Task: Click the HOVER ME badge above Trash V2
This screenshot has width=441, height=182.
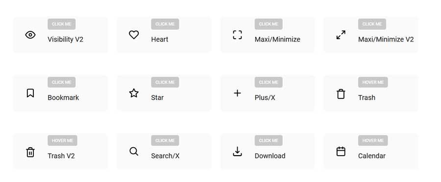Action: point(62,140)
